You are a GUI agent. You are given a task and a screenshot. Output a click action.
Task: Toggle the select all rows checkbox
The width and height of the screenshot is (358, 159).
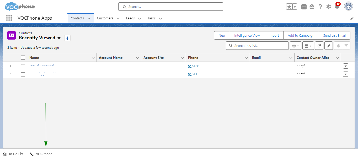23,58
